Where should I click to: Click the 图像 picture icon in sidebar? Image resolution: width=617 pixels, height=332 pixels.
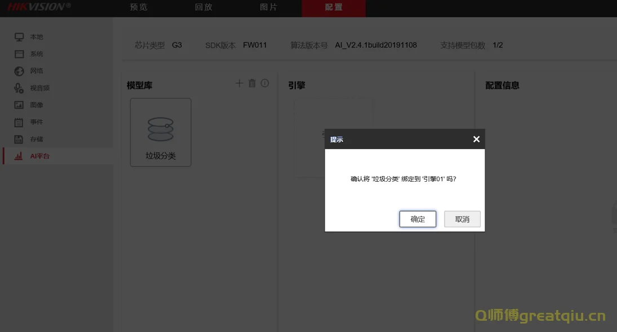[19, 105]
